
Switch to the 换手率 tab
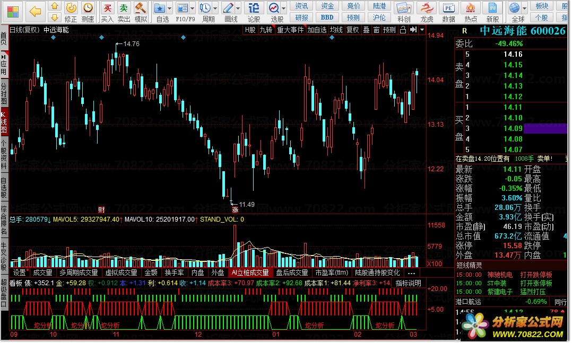point(175,272)
